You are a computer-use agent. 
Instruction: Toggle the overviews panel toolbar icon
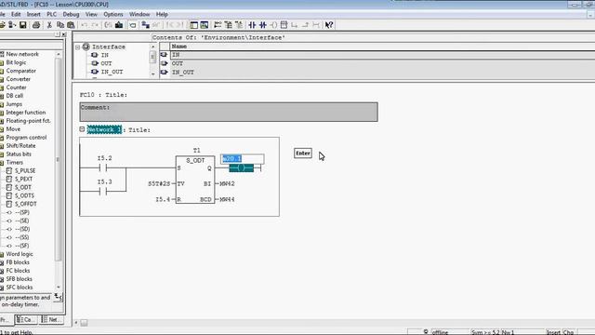(194, 25)
